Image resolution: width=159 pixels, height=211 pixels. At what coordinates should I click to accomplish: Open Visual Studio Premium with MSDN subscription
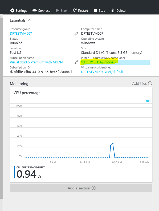[x=36, y=62]
